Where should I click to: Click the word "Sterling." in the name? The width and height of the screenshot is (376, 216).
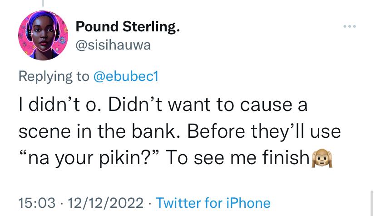point(151,27)
